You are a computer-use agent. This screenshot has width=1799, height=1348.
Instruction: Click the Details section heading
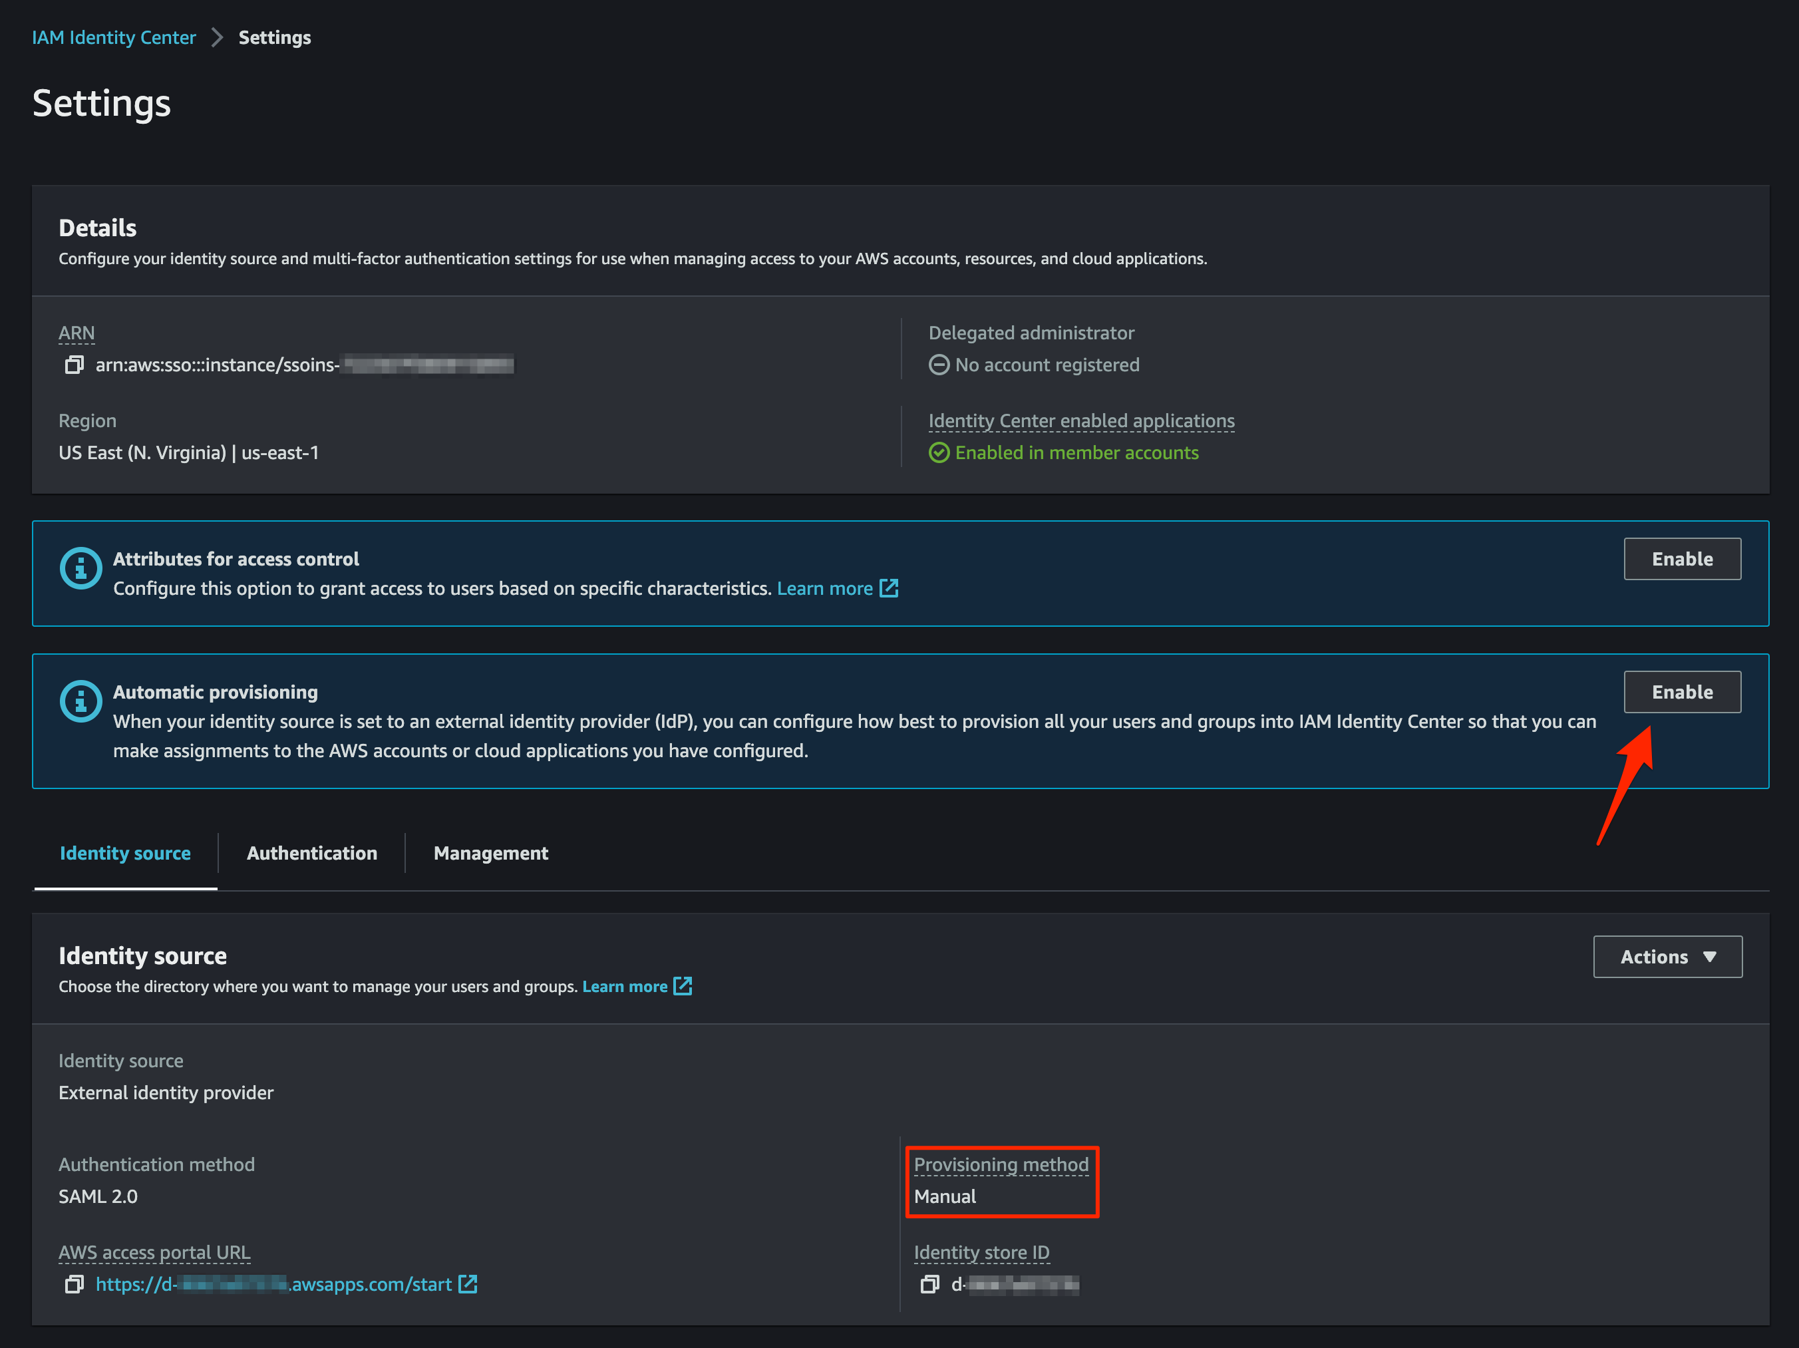(x=98, y=228)
